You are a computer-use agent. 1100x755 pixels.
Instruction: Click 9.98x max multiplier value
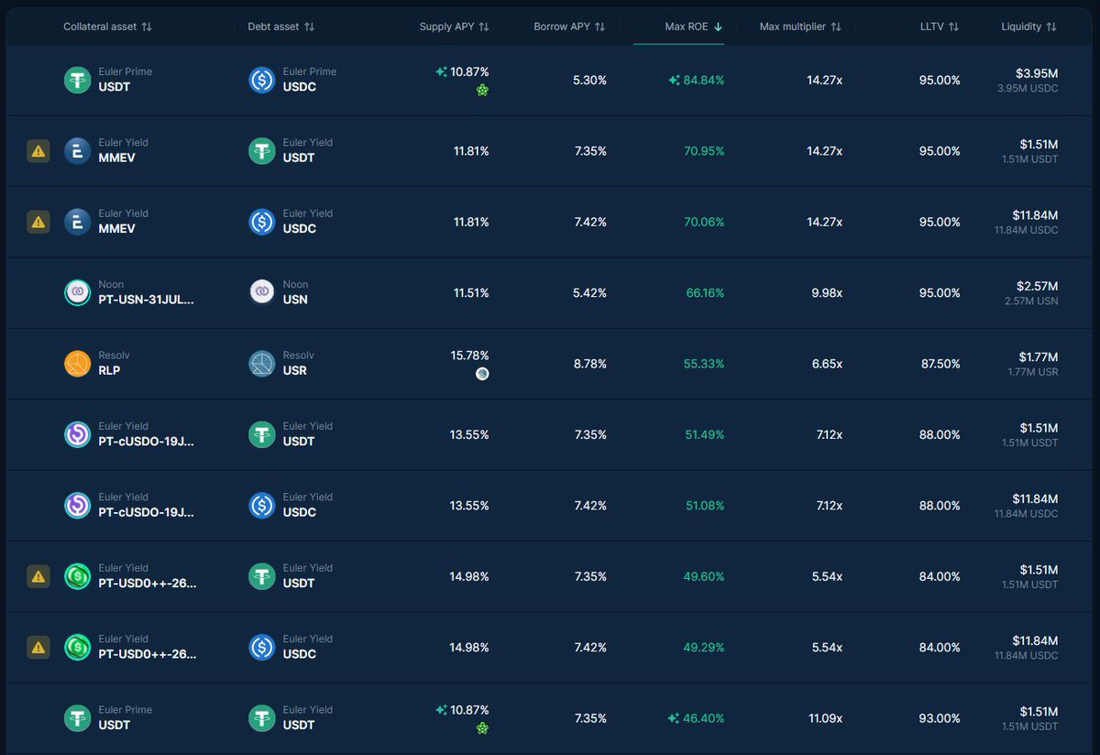click(825, 292)
